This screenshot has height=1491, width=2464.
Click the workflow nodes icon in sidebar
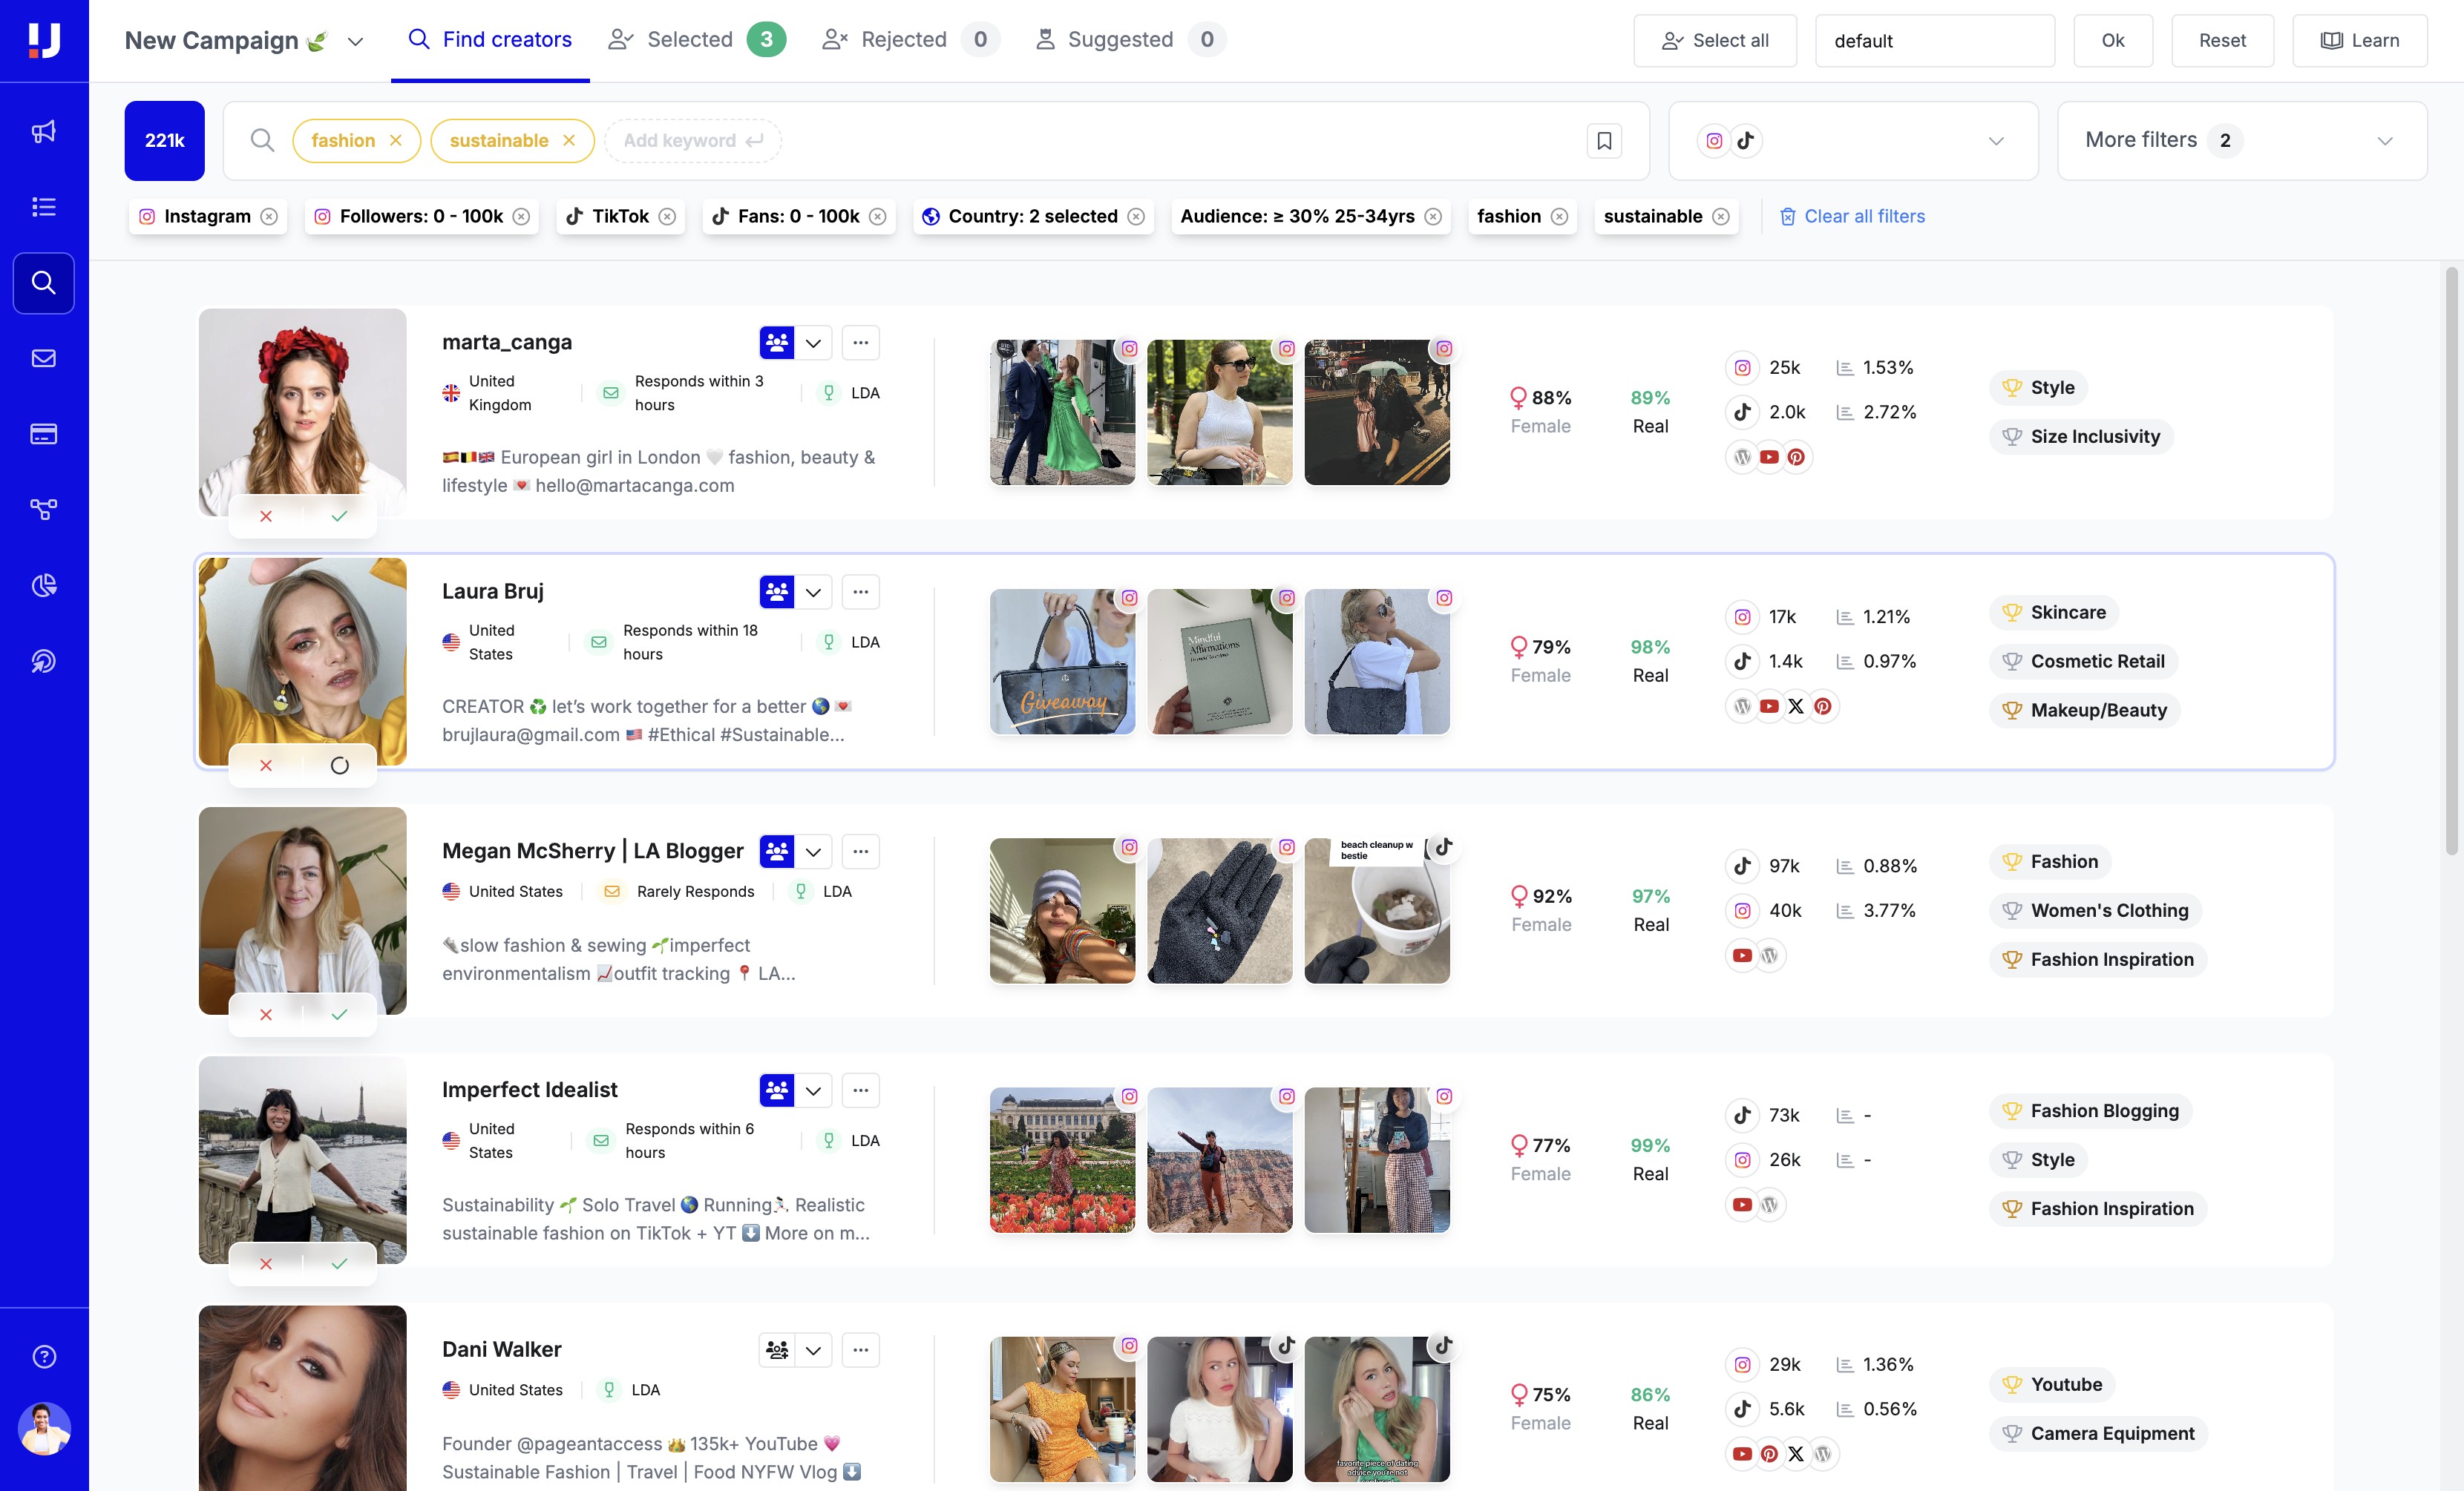(x=44, y=510)
